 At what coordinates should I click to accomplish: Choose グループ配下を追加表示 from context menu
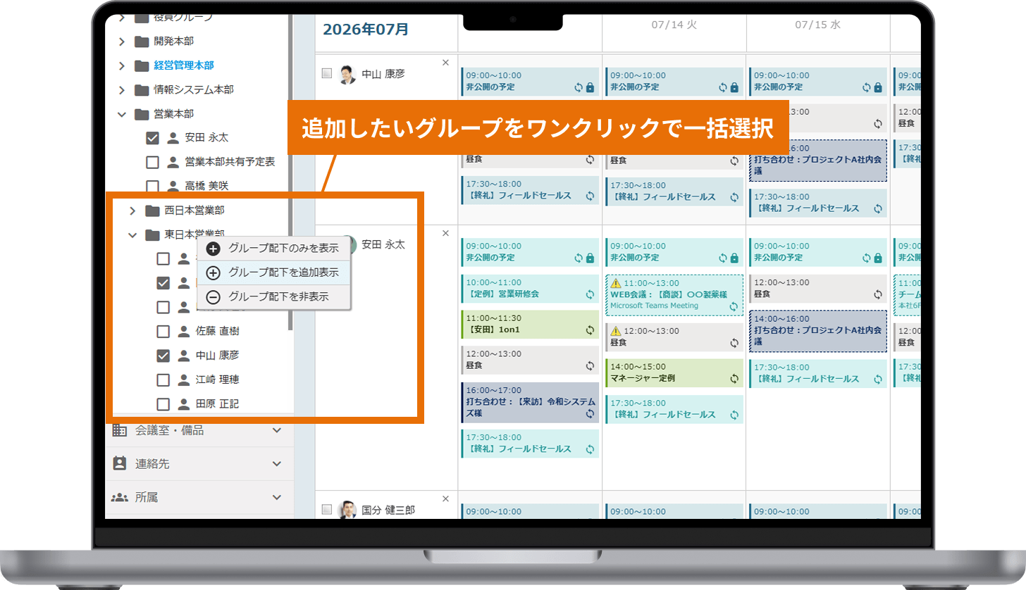(x=273, y=272)
